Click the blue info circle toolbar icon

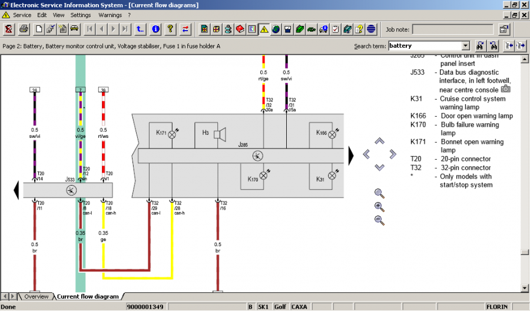tap(155, 29)
